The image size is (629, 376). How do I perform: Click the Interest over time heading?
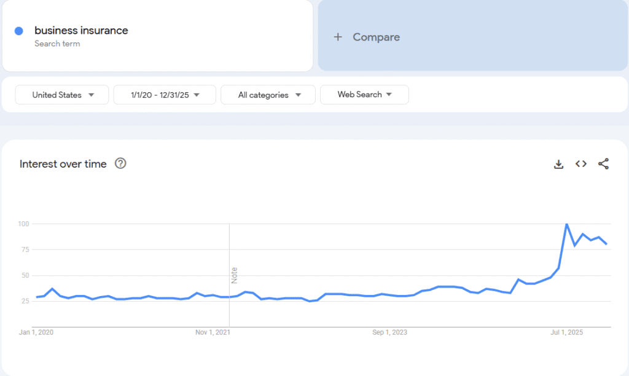coord(63,164)
